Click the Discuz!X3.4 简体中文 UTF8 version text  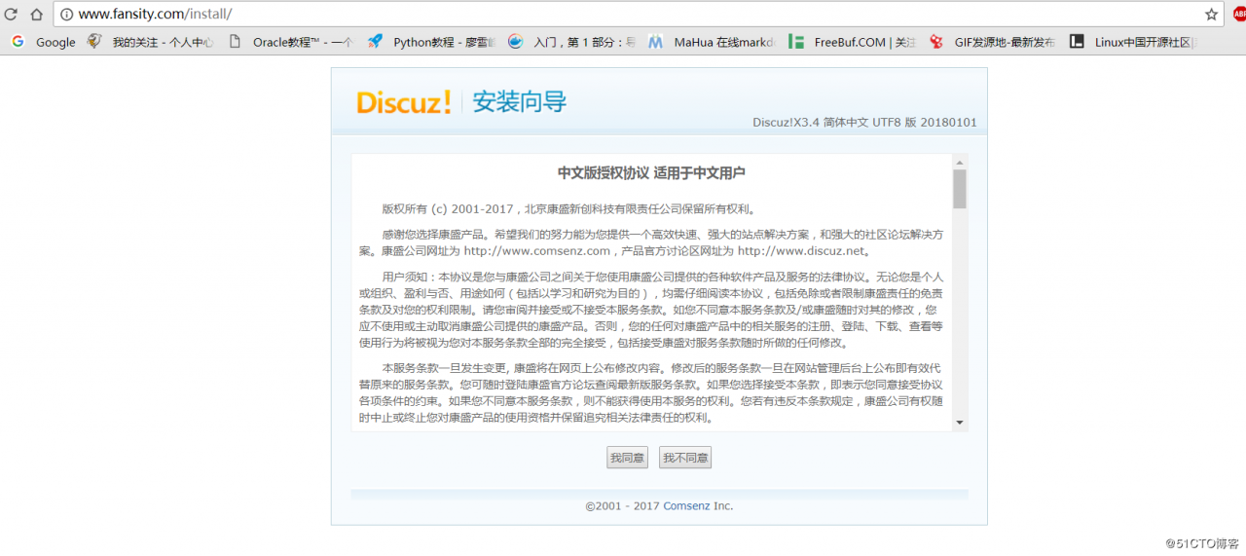tap(864, 123)
